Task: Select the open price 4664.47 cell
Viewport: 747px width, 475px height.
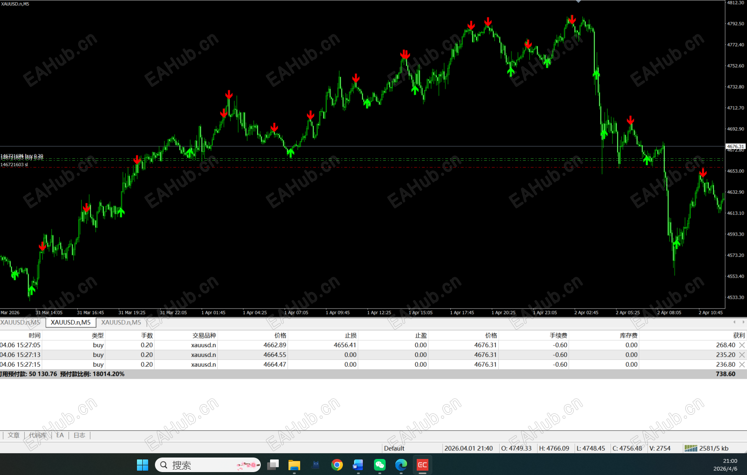Action: (275, 365)
